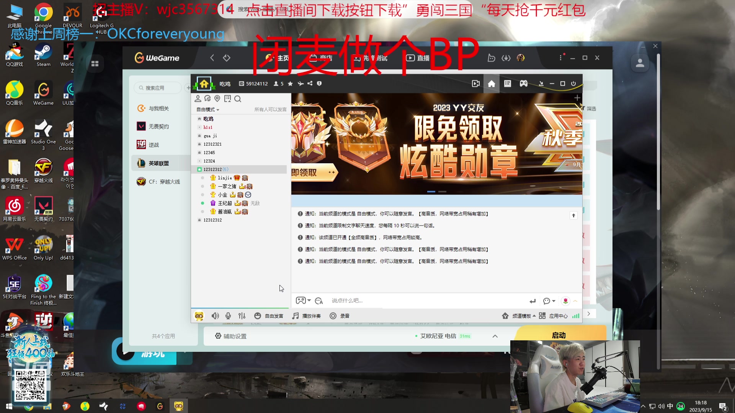
Task: Expand the gift panel with the up chevron
Action: click(575, 301)
